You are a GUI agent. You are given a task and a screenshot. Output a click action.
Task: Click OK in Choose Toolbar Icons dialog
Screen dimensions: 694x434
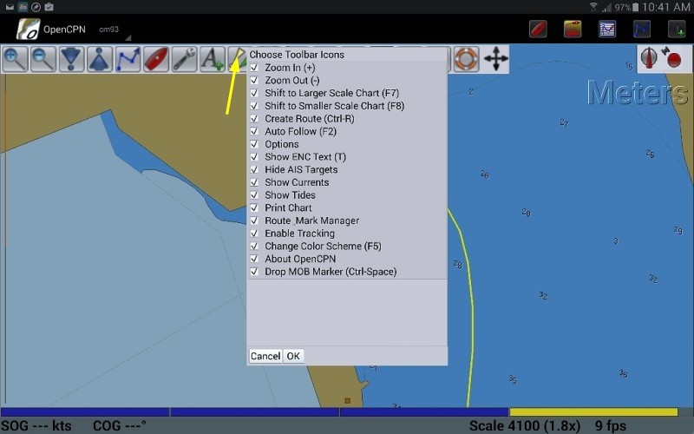[x=293, y=356]
